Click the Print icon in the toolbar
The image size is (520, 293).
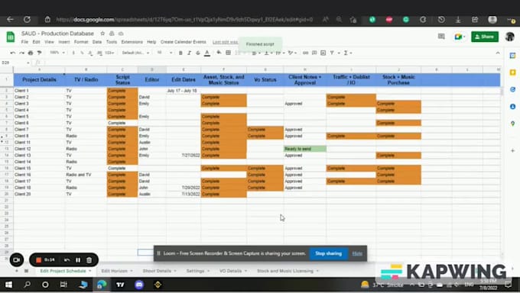31,53
